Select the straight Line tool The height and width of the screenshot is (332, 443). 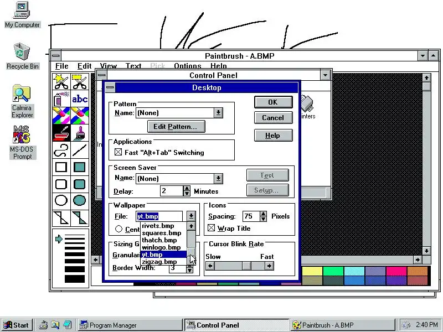tap(80, 150)
